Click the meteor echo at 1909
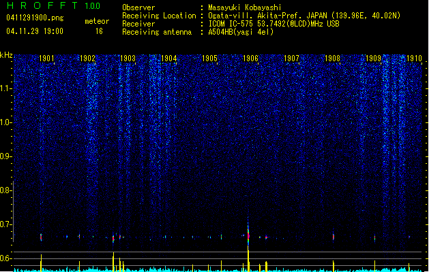 [374, 238]
